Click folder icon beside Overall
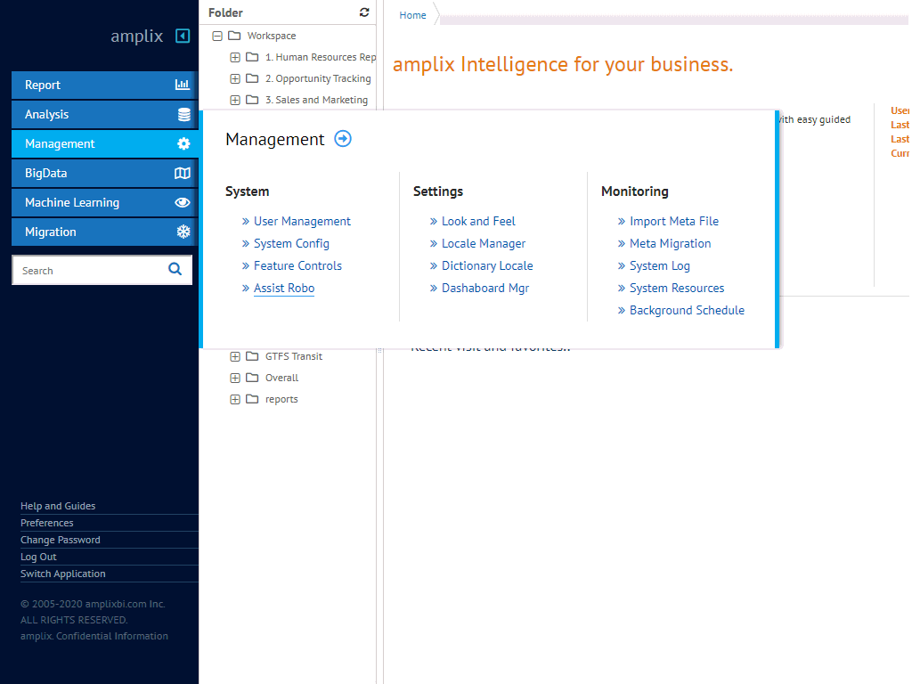Screen dimensions: 912x684 (252, 378)
